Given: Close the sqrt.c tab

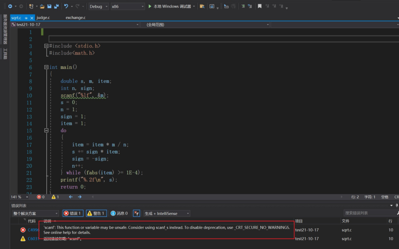Looking at the screenshot, I should coord(32,18).
